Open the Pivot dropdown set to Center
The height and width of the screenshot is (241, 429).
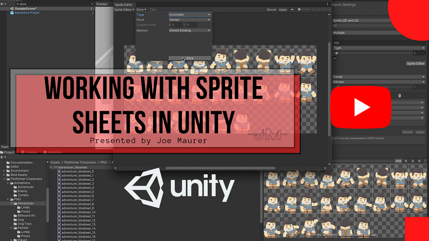(x=190, y=20)
